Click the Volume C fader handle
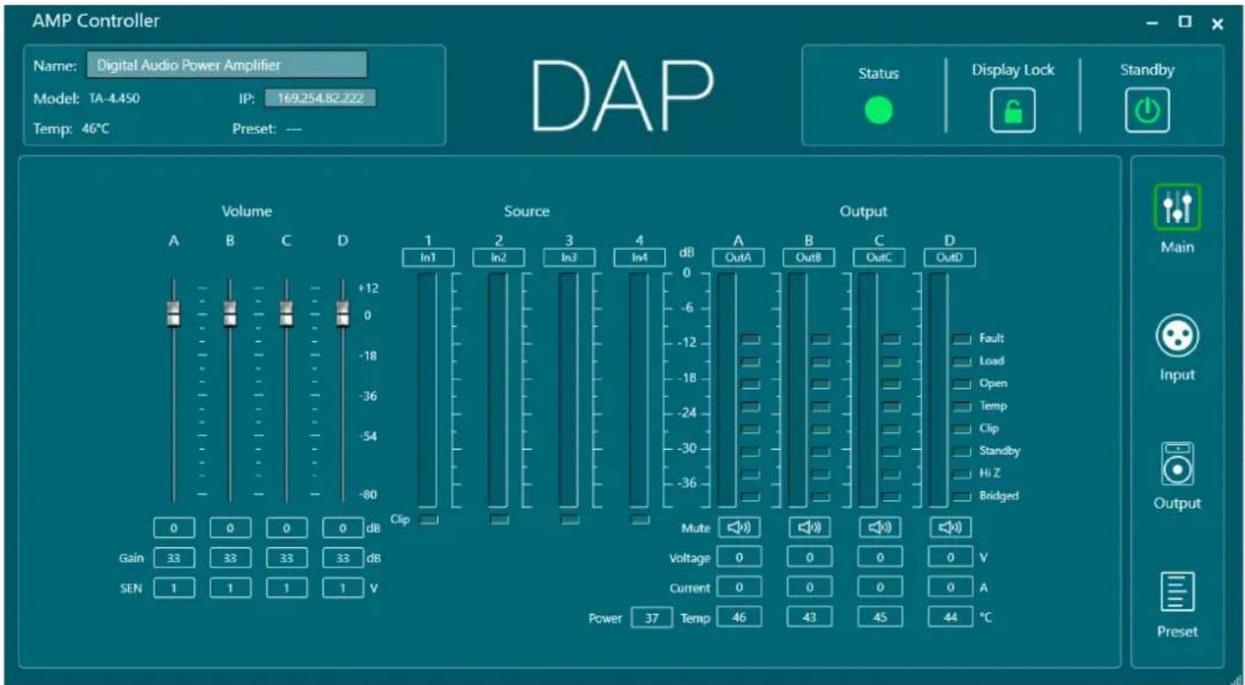This screenshot has width=1245, height=685. click(286, 313)
